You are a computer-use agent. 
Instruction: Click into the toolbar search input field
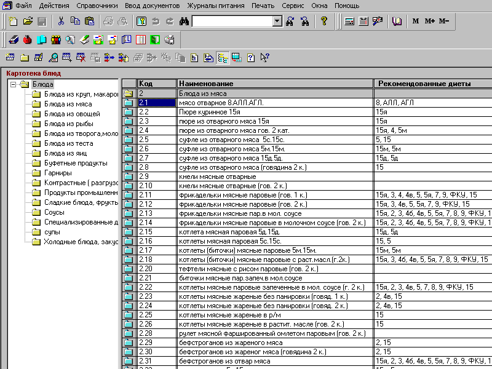[231, 22]
